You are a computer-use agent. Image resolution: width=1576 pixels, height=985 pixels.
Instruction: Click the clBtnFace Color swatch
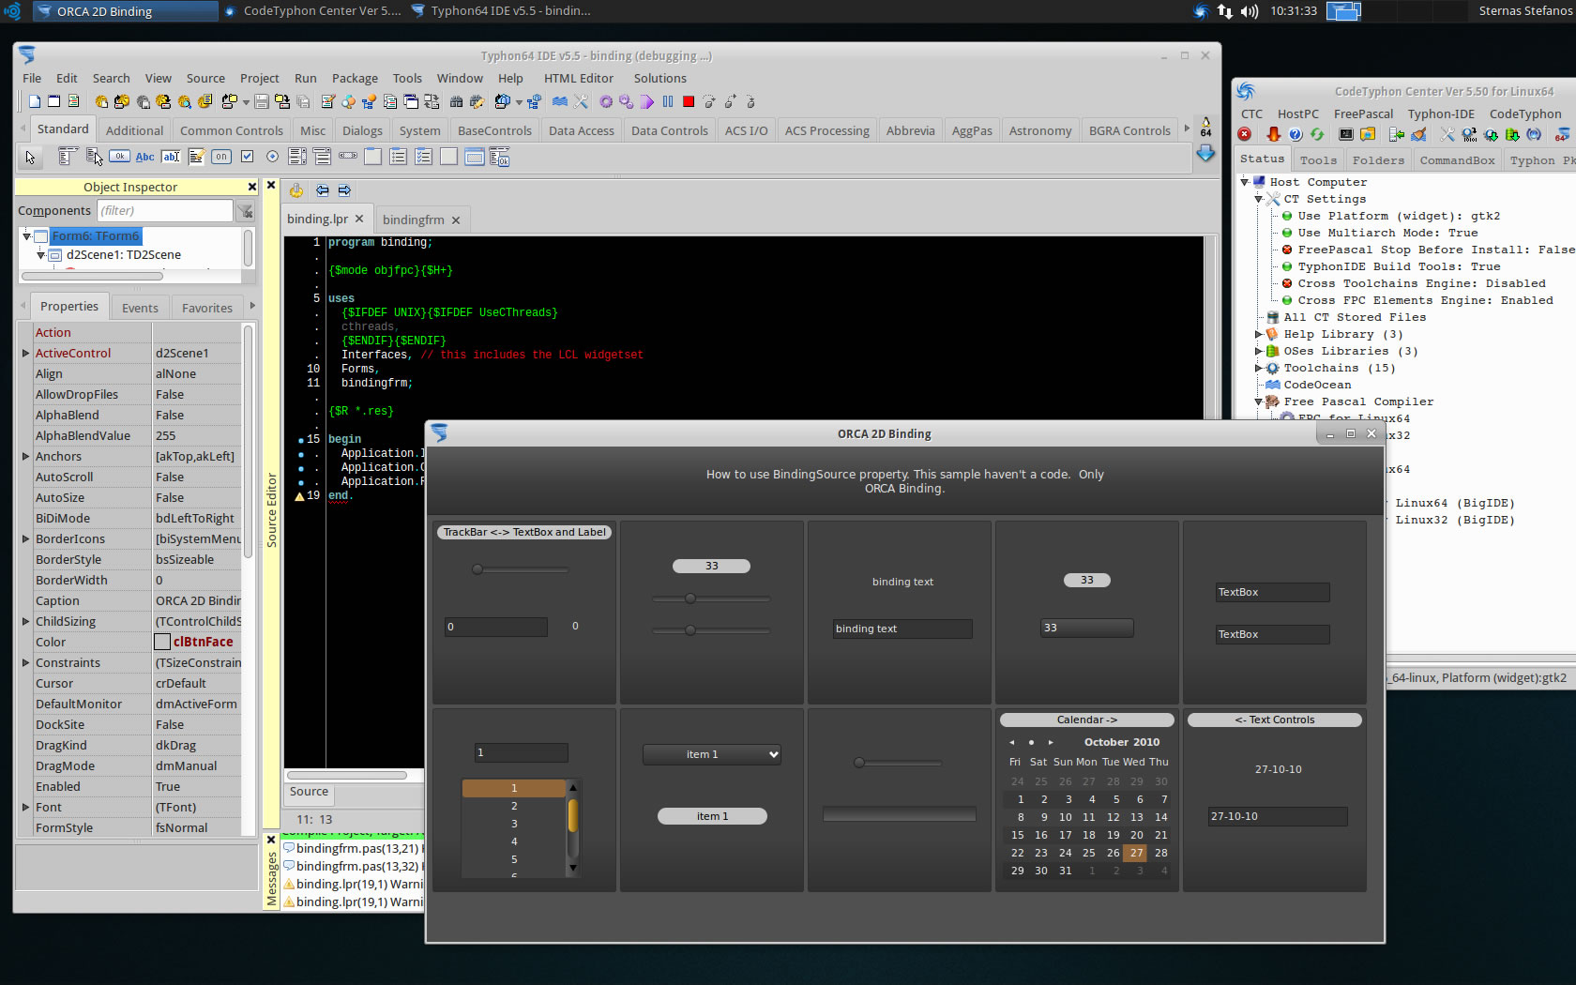click(162, 643)
